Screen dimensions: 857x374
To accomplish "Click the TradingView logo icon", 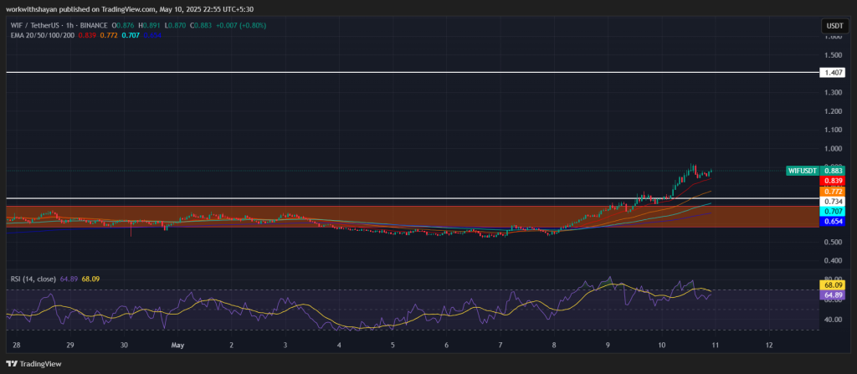I will (11, 364).
